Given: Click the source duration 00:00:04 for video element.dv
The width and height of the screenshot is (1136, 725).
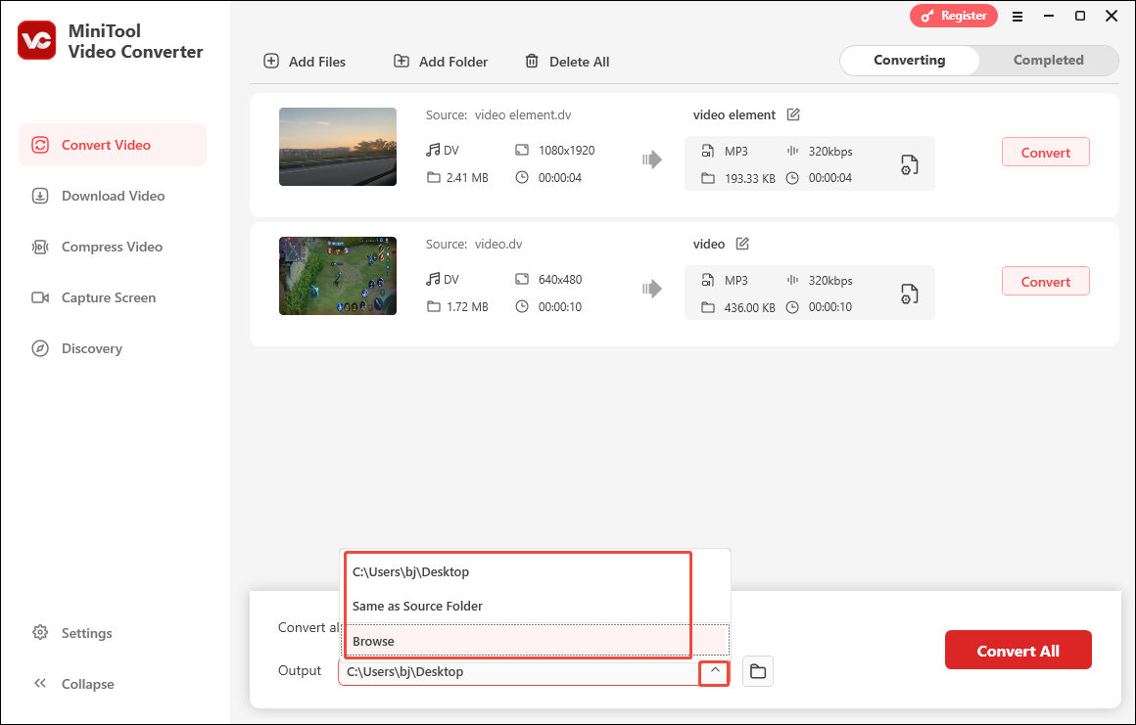Looking at the screenshot, I should [560, 177].
